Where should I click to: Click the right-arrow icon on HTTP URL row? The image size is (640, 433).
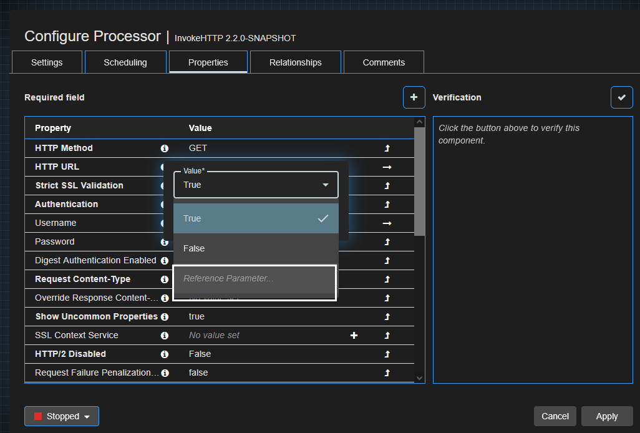387,167
